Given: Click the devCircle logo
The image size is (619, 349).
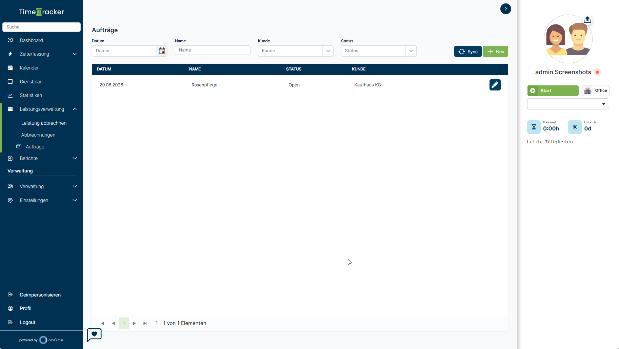Looking at the screenshot, I should tap(52, 340).
